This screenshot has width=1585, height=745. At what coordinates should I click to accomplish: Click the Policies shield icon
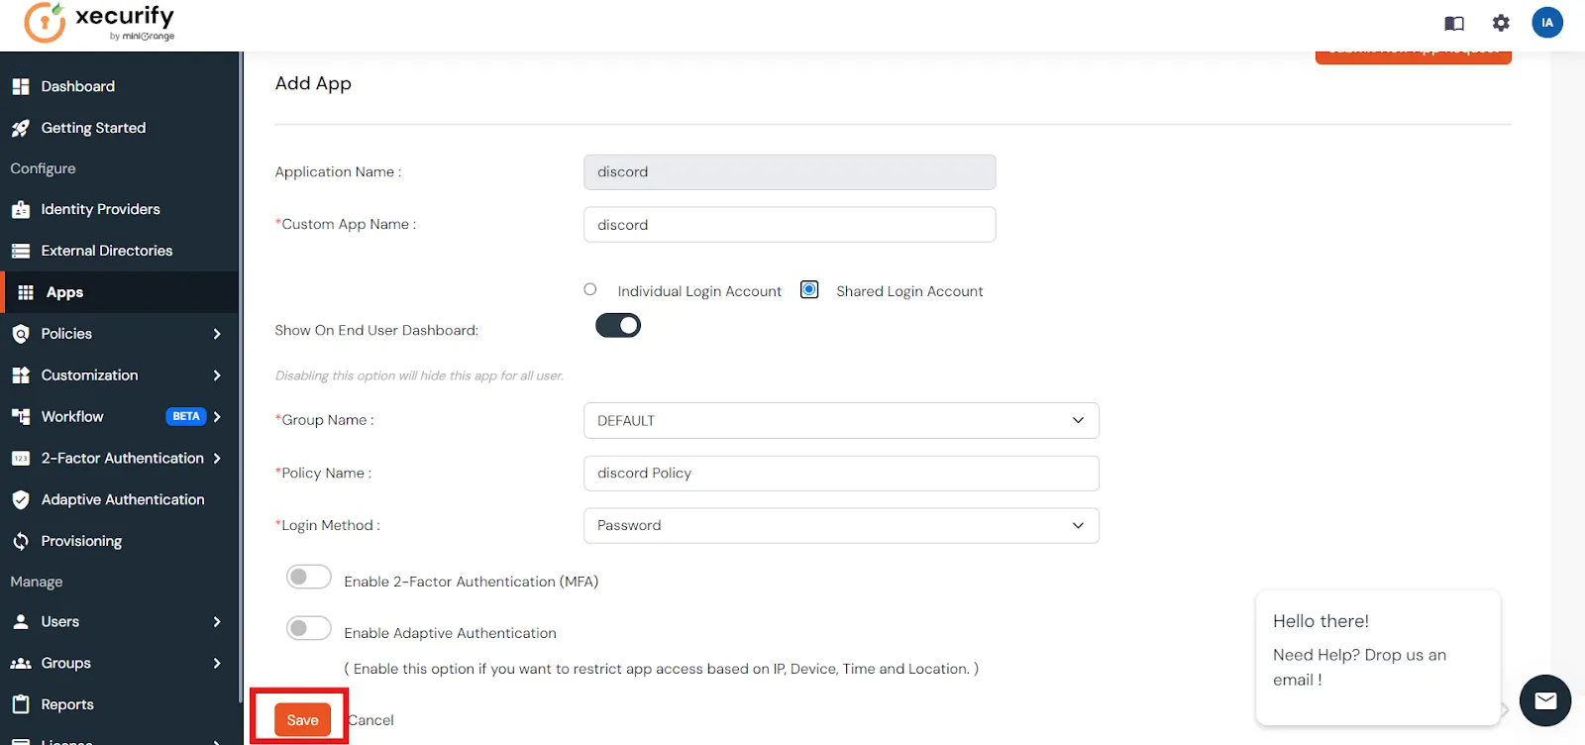21,334
